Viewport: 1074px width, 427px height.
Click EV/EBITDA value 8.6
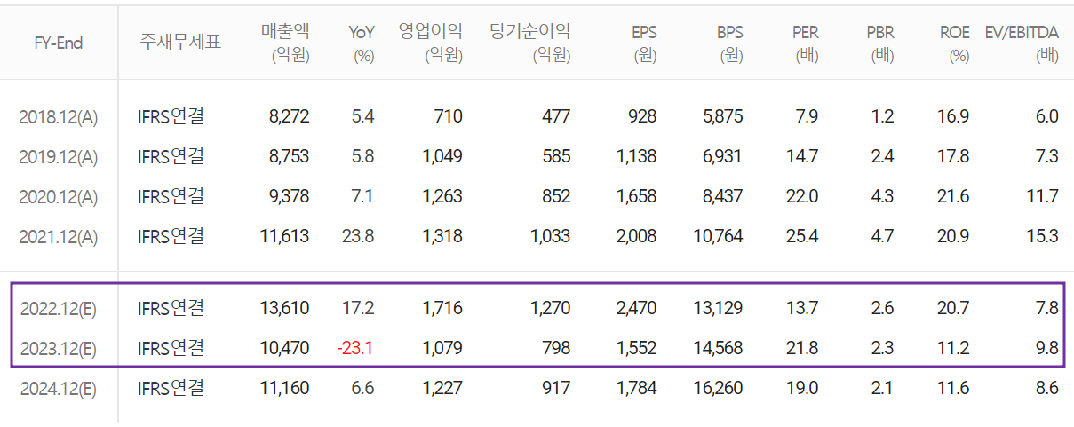[1047, 387]
